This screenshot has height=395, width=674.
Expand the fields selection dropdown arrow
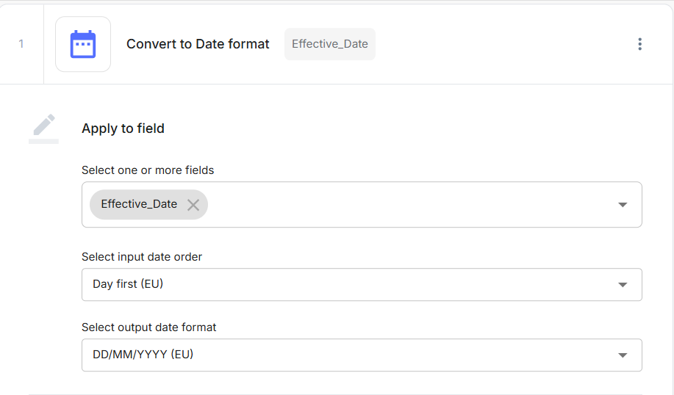click(x=623, y=205)
